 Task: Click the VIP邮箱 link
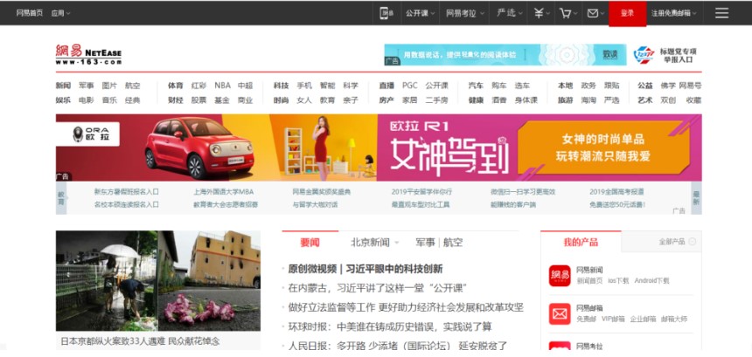(x=613, y=319)
